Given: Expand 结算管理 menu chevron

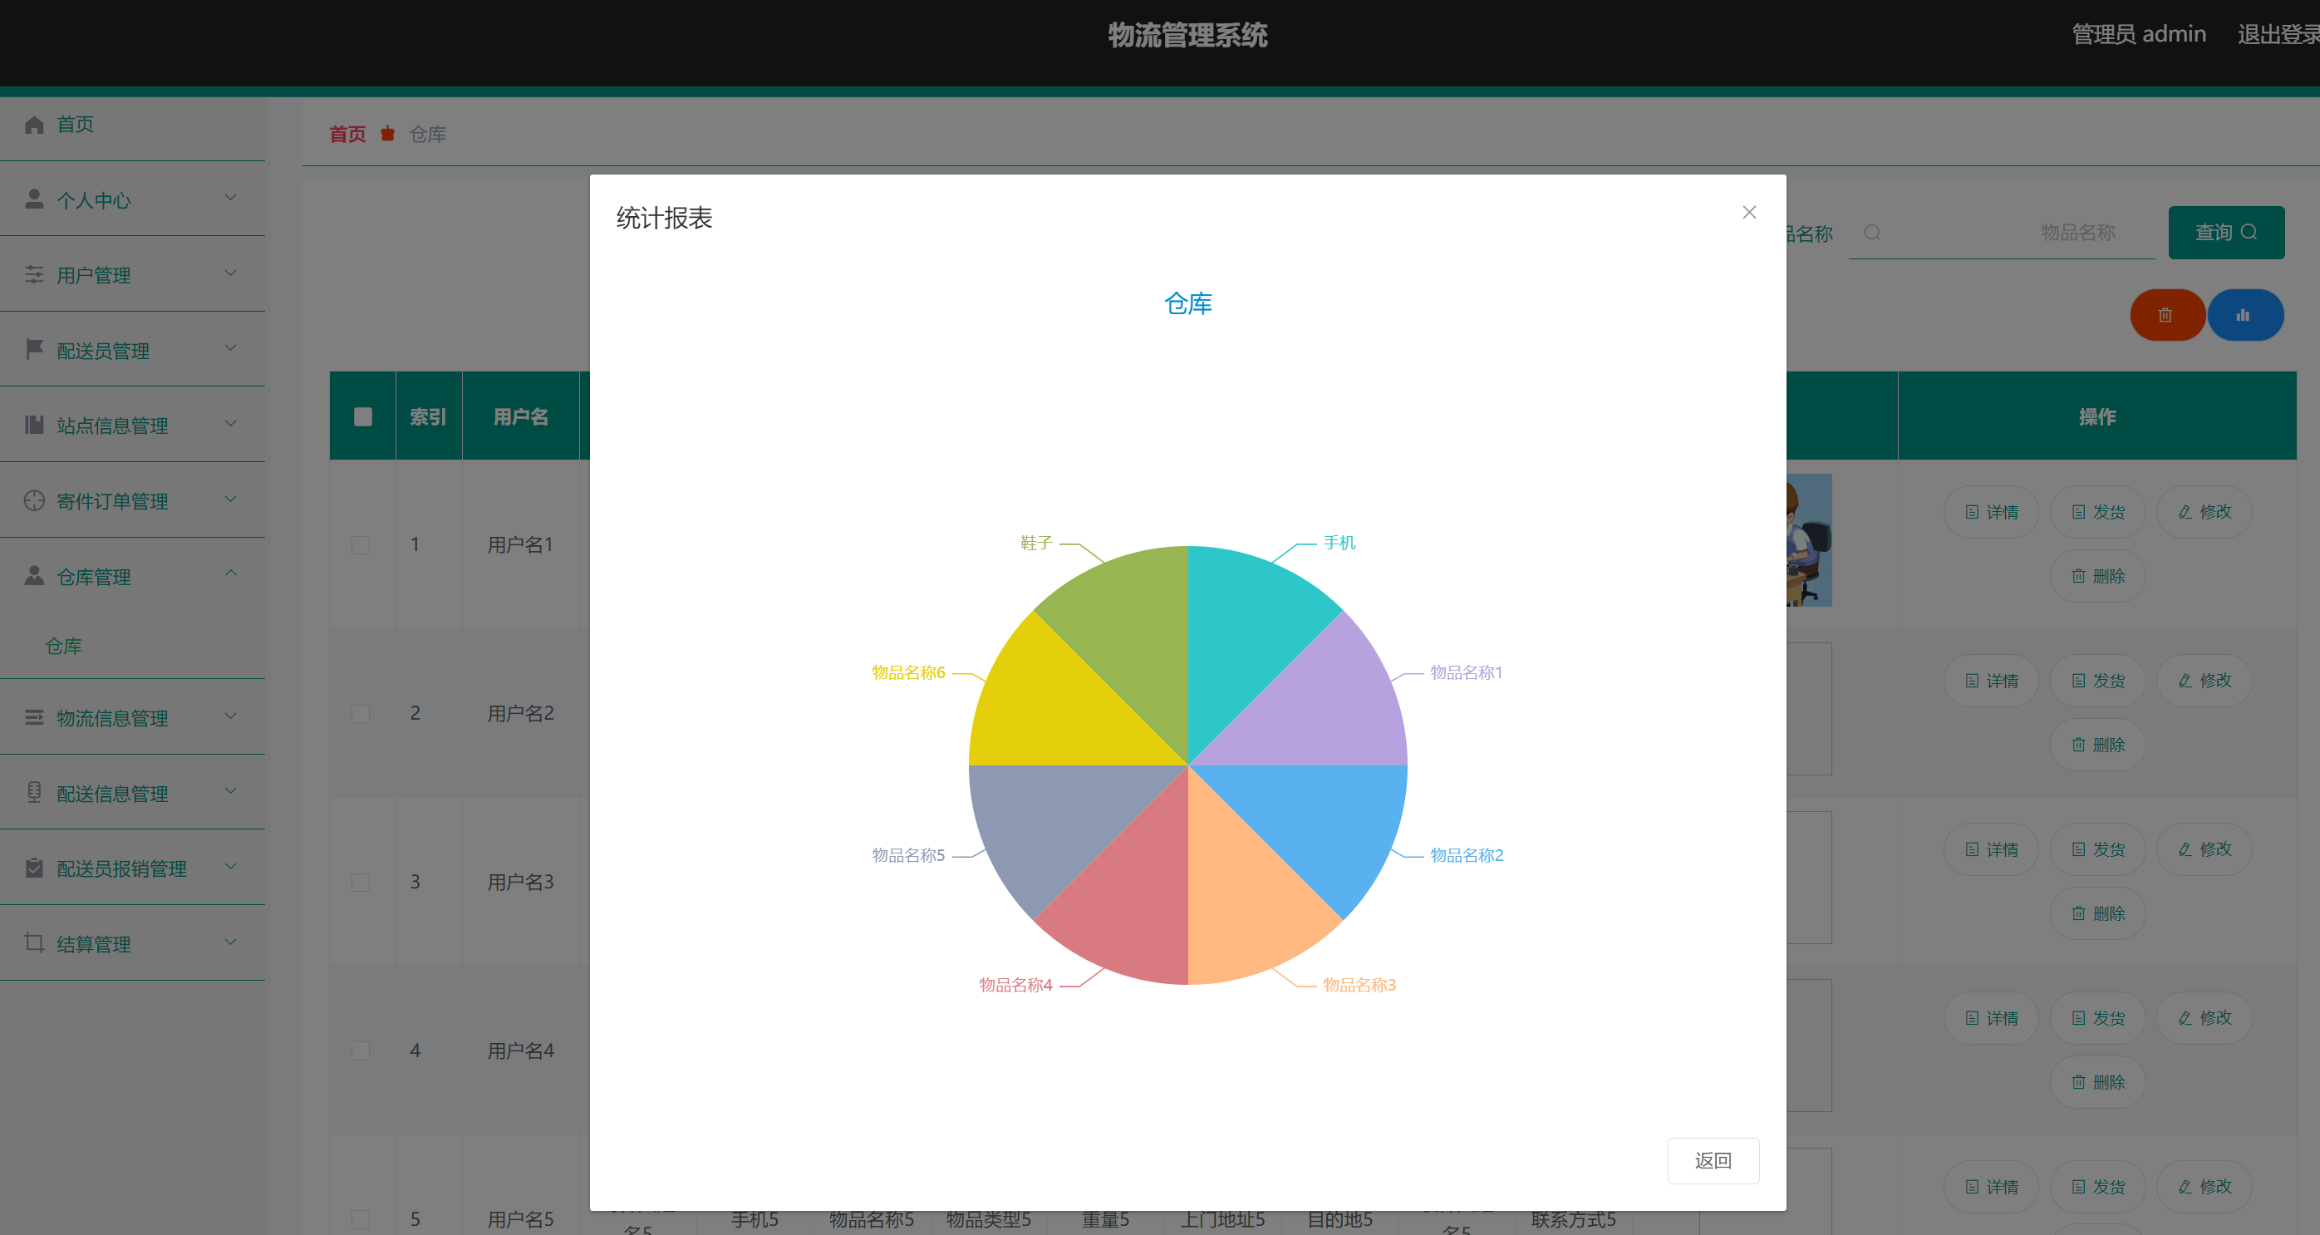Looking at the screenshot, I should [x=230, y=942].
